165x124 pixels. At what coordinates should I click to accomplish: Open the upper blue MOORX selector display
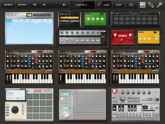tap(66, 94)
